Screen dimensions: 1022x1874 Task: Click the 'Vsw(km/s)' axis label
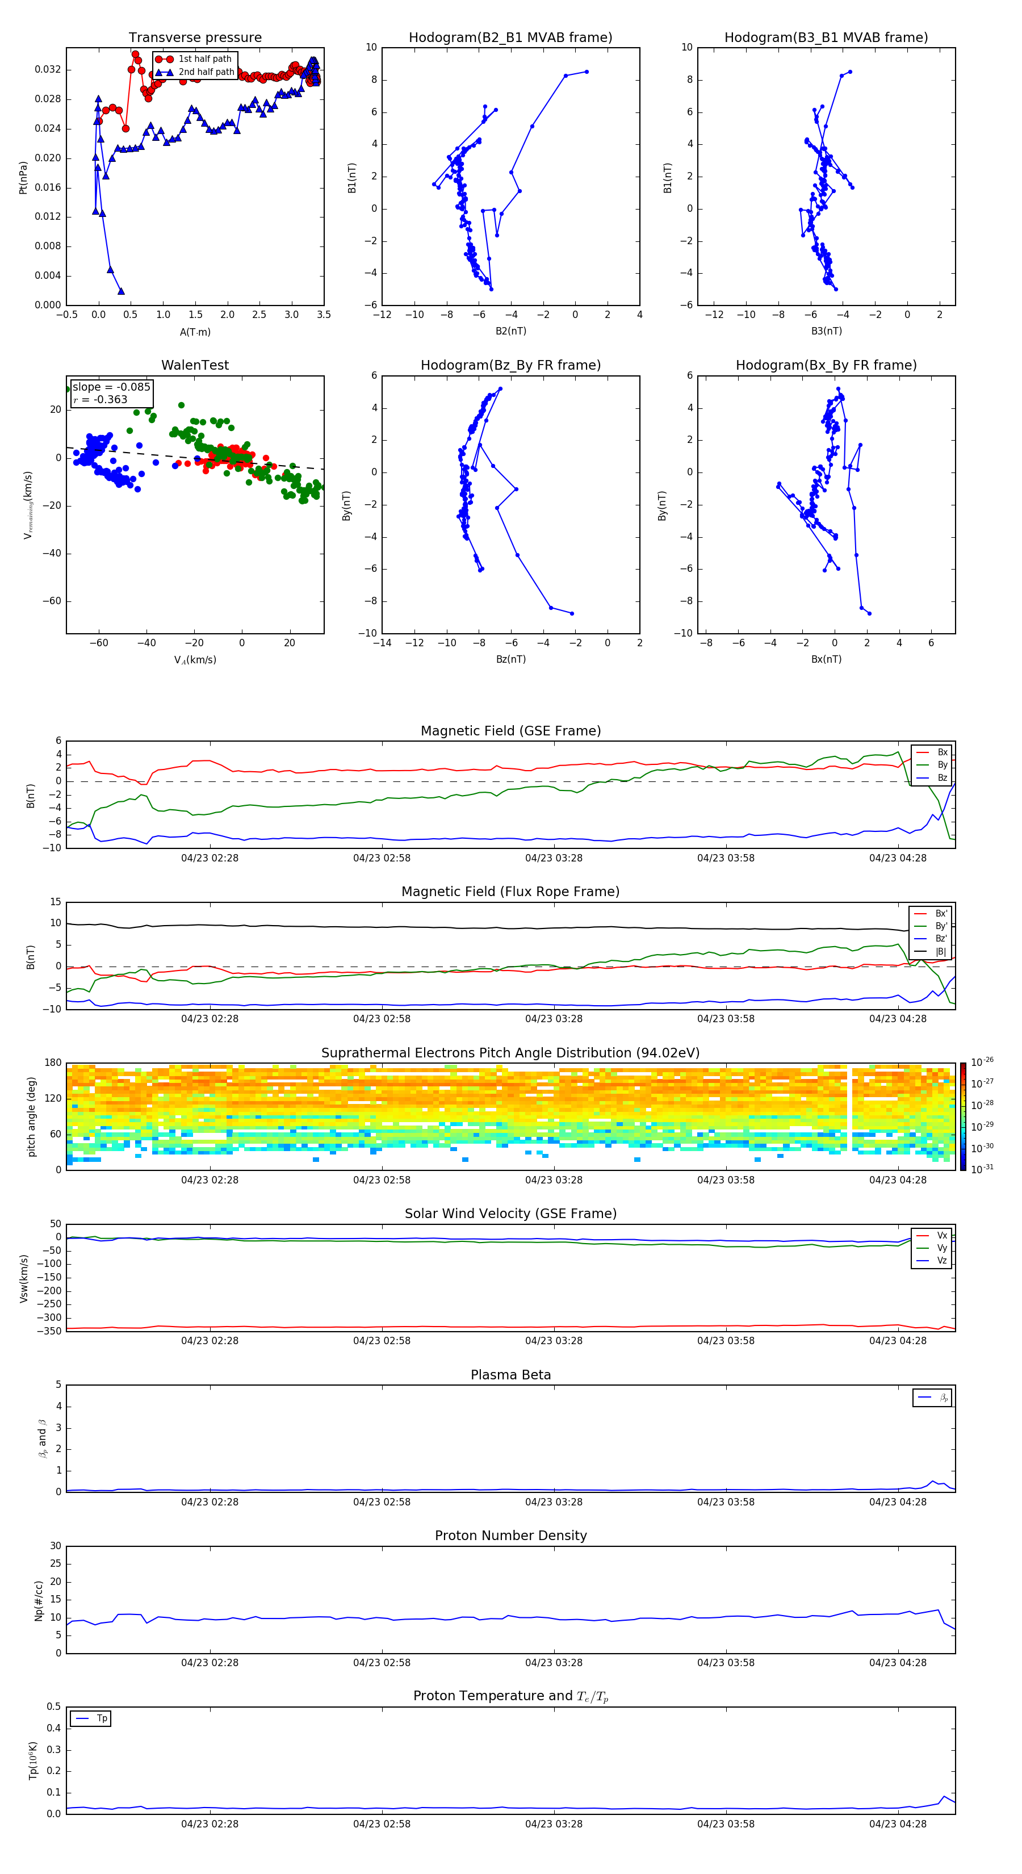24,1278
